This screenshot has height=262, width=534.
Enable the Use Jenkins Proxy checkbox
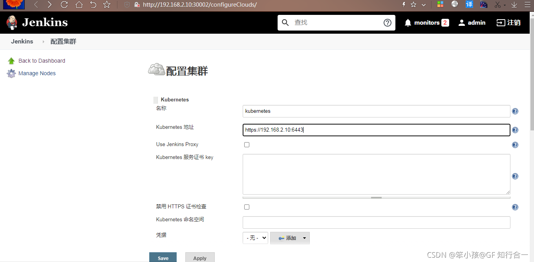[247, 145]
